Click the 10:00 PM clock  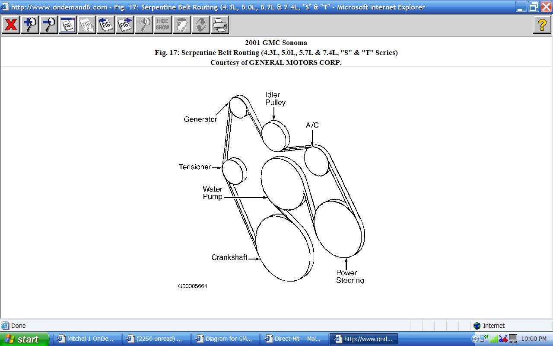click(534, 339)
